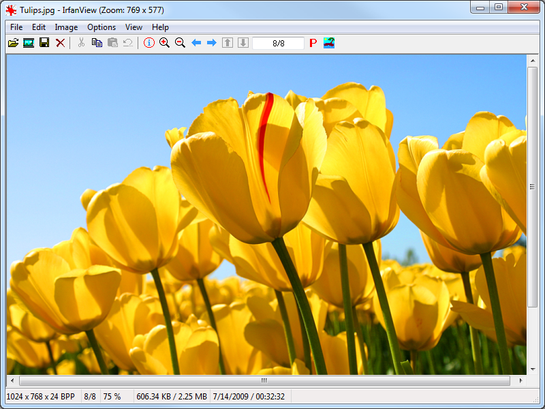Show image information icon
The image size is (545, 409).
click(x=149, y=43)
